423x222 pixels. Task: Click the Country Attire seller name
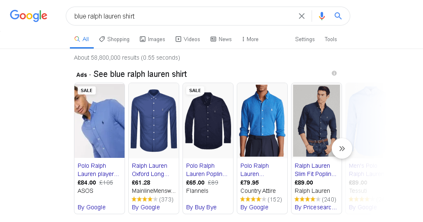[x=258, y=191]
